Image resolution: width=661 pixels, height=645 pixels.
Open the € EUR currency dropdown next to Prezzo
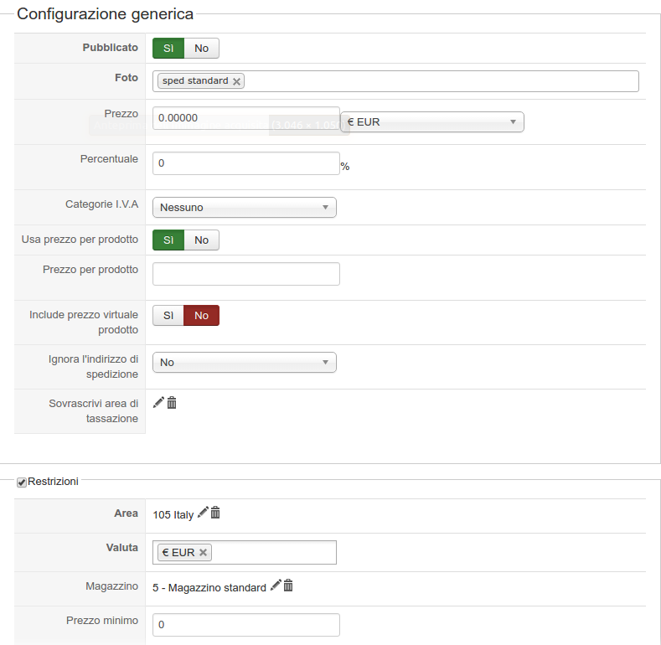tap(431, 122)
